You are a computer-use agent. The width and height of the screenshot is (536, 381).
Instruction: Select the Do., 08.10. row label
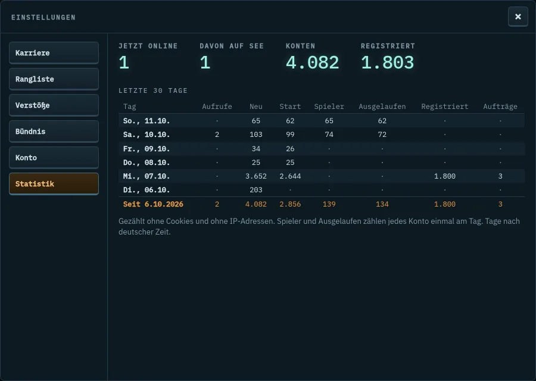[x=147, y=163]
